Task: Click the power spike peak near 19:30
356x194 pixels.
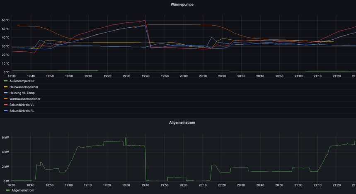Action: pos(126,138)
